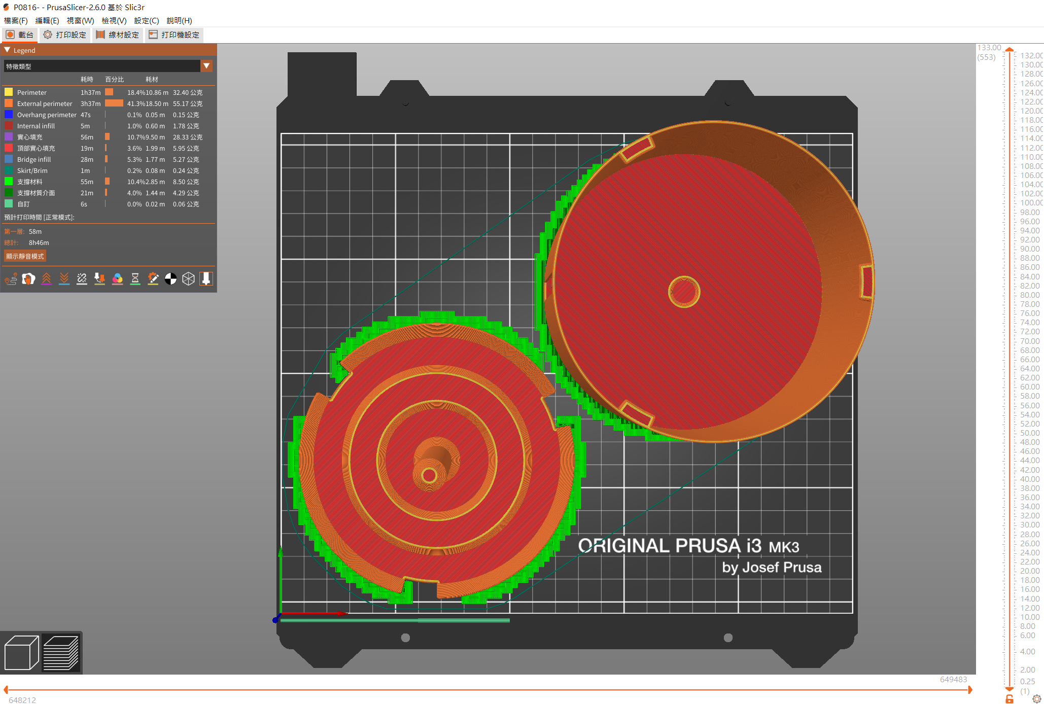Click the color changes icon
Viewport: 1044px width, 704px height.
(x=117, y=279)
